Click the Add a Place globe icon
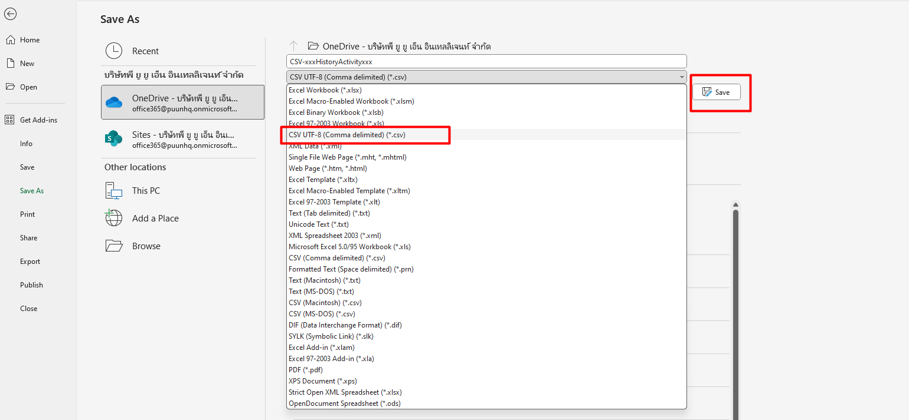The image size is (909, 420). 113,218
